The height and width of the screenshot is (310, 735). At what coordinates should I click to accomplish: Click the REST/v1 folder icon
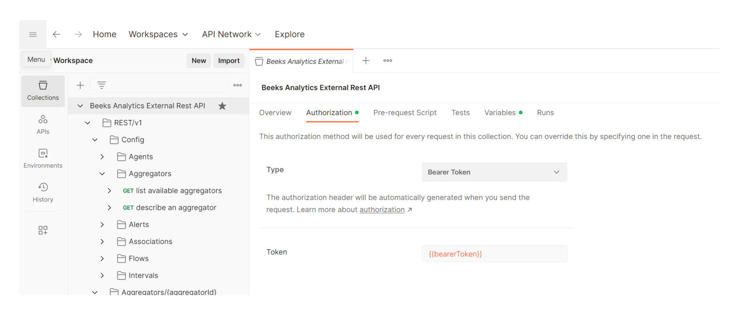pos(107,123)
